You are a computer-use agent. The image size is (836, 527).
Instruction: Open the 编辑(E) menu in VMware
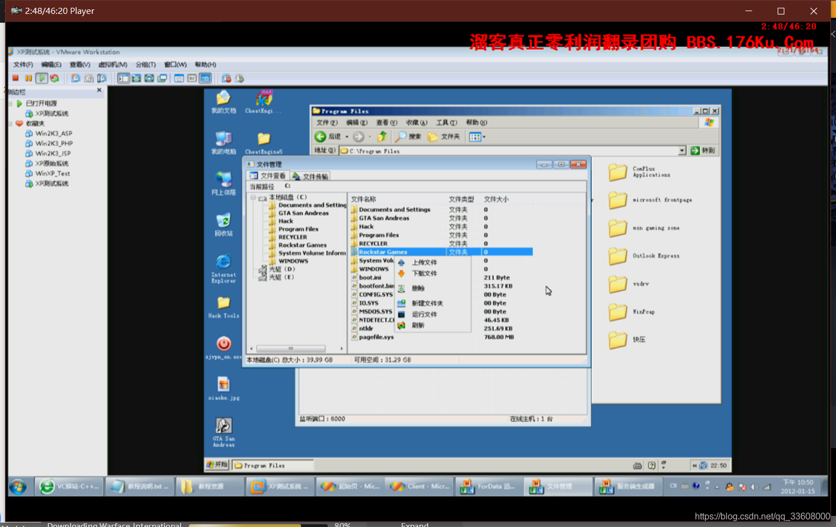[51, 64]
